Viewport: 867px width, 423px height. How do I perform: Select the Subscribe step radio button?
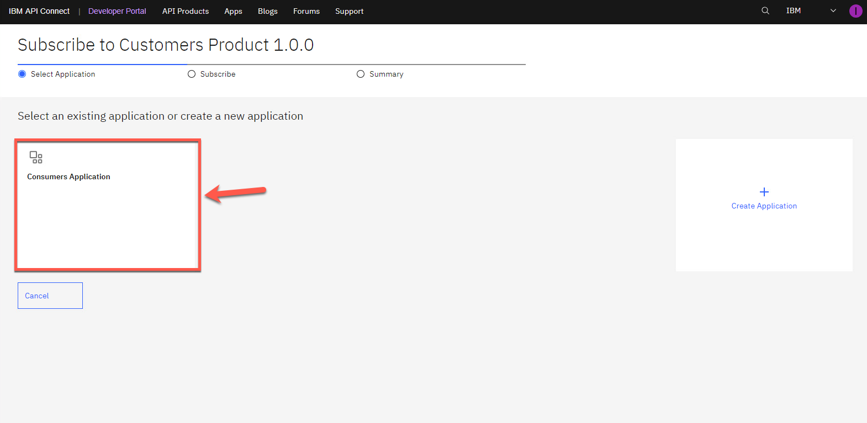192,74
